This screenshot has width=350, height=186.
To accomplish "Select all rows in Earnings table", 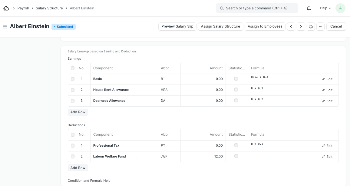I will 73,68.
